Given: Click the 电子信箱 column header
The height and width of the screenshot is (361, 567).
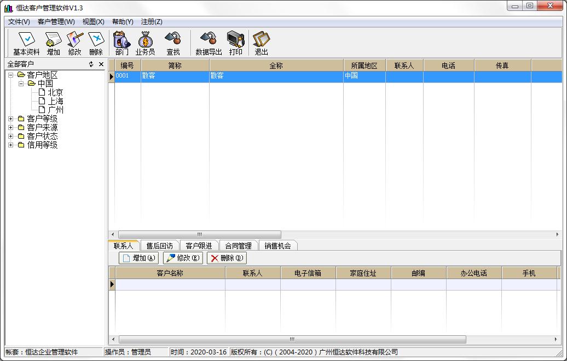Looking at the screenshot, I should (x=308, y=273).
